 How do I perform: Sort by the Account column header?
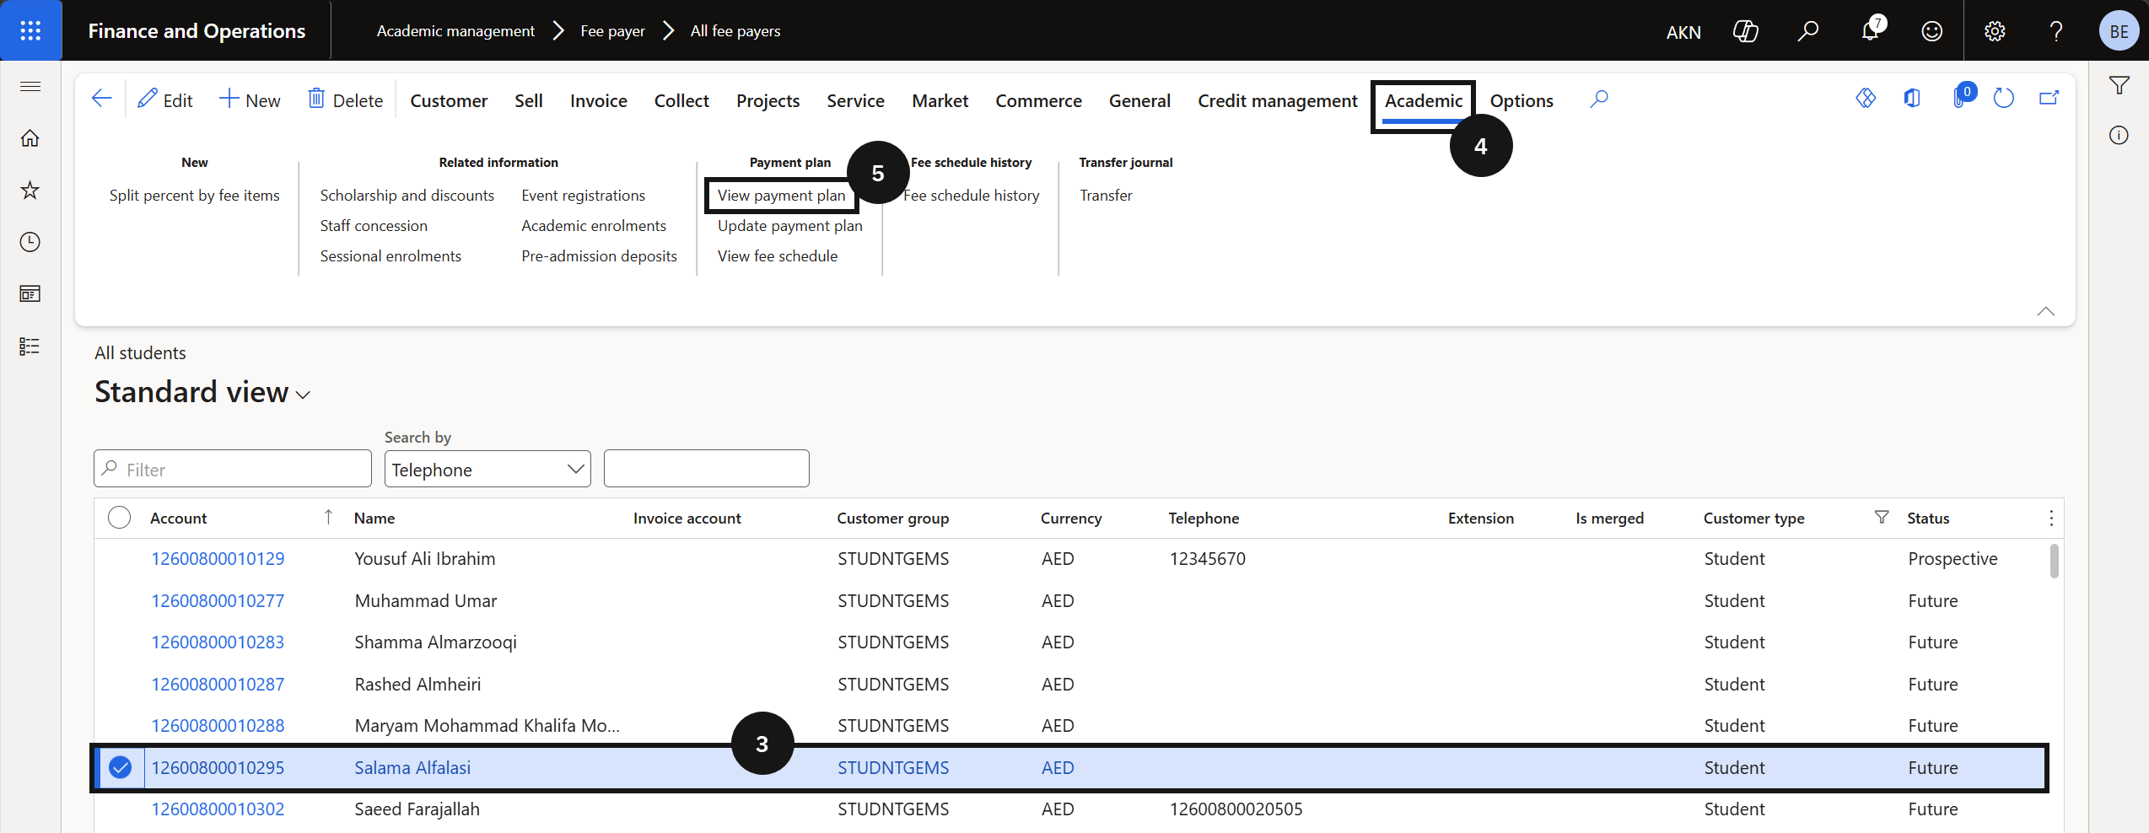179,518
